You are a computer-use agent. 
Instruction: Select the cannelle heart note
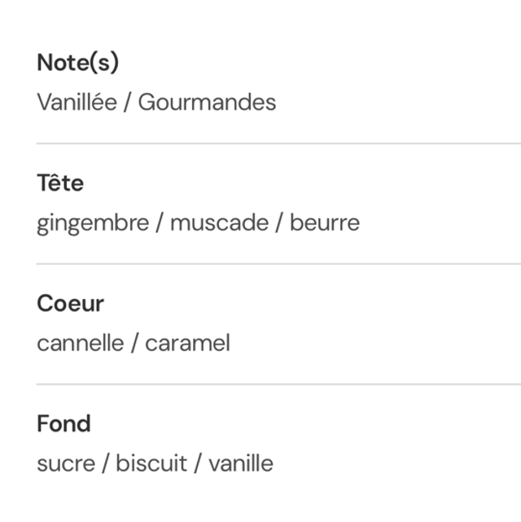coord(81,343)
